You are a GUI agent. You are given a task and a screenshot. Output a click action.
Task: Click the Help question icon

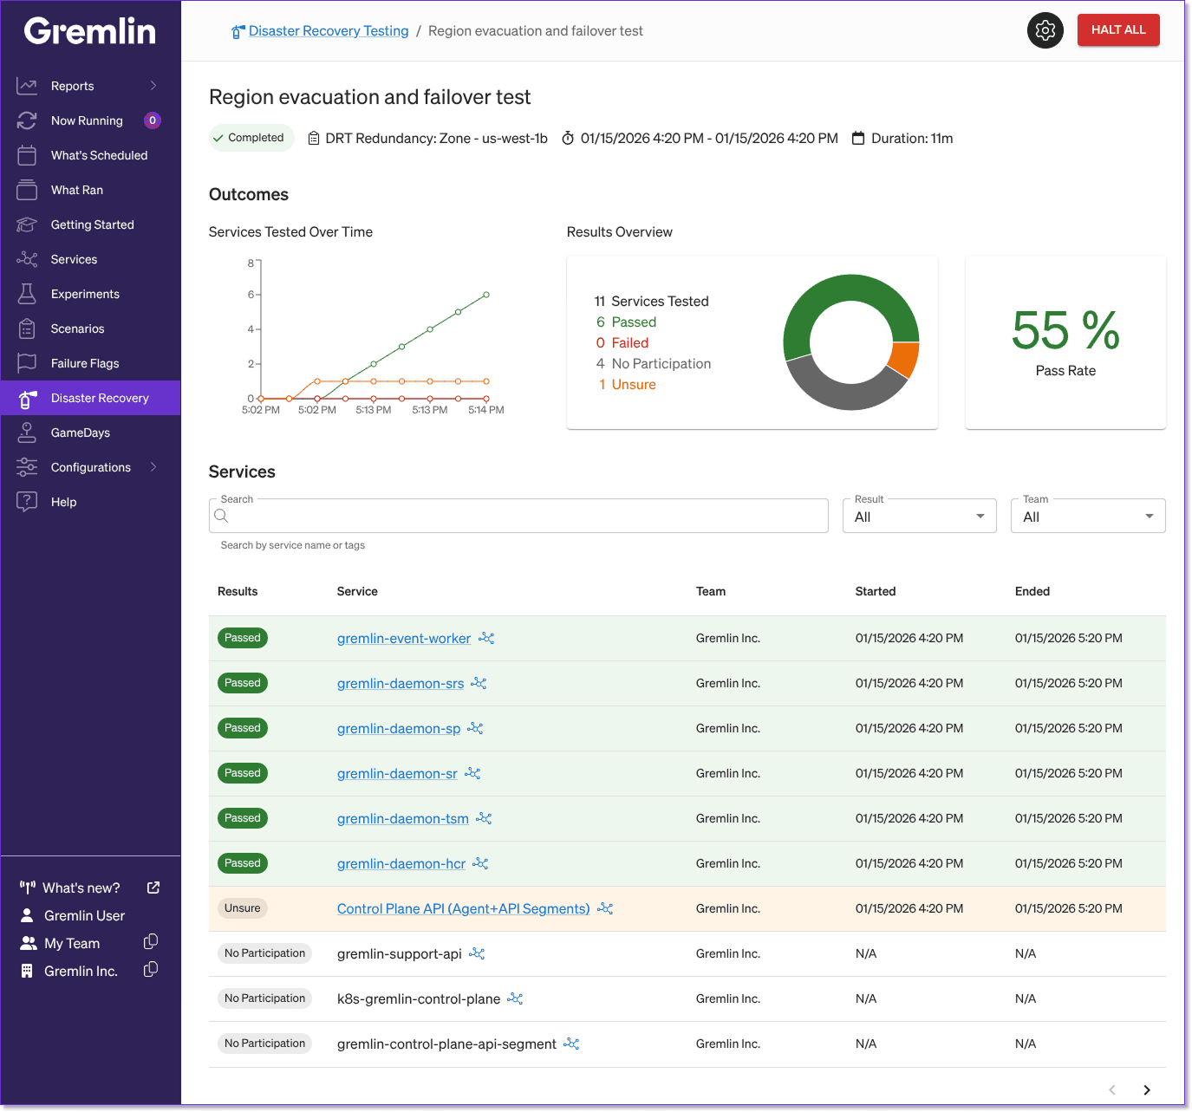(x=27, y=502)
